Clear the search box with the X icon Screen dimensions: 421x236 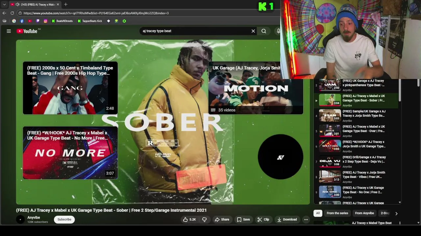(253, 31)
